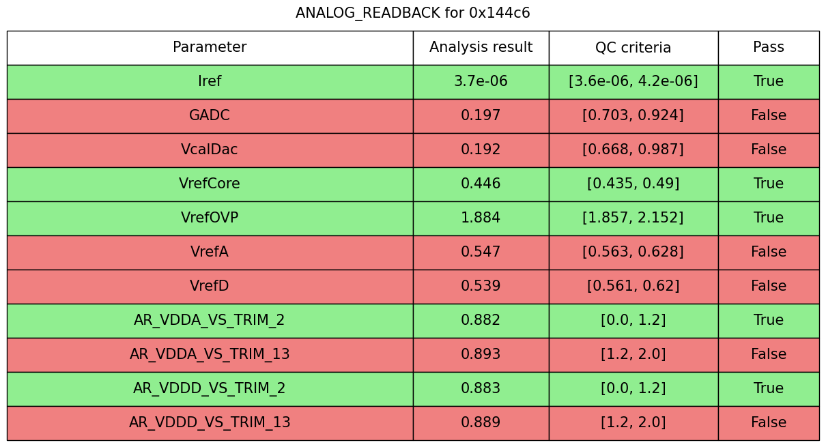Click the Analysis result column header
This screenshot has height=447, width=826.
pos(481,48)
